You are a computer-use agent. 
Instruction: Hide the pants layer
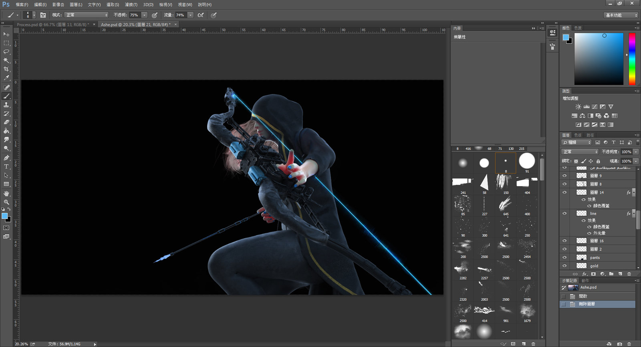564,257
